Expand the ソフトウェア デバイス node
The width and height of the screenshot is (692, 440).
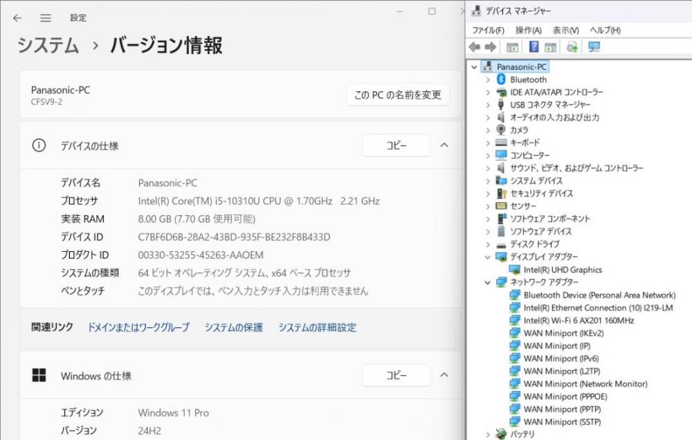488,232
